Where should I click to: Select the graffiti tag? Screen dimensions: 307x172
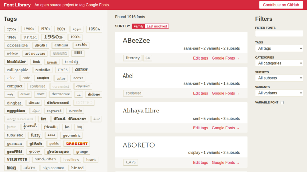coord(14,152)
